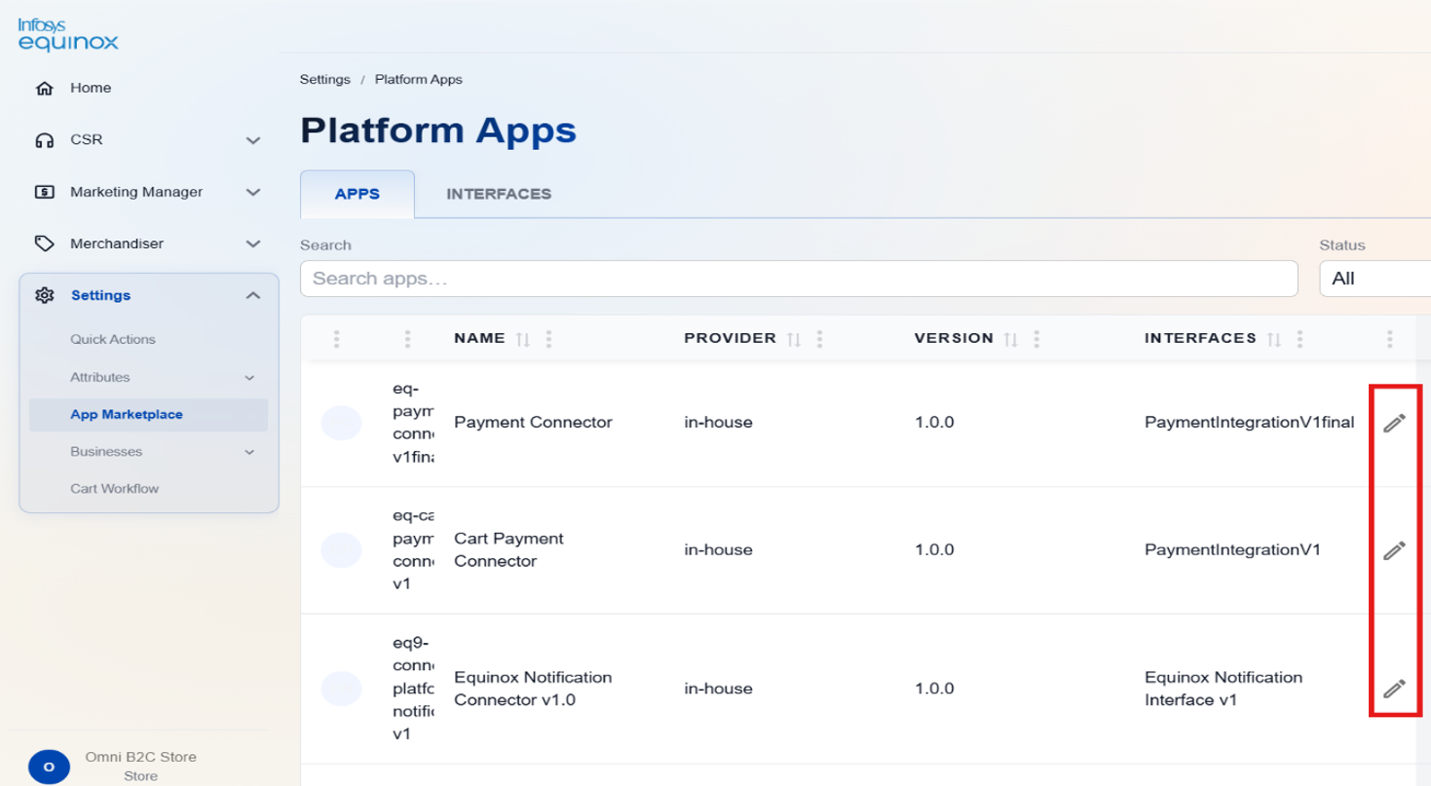
Task: Click the Marketing Manager dollar icon
Action: (44, 192)
